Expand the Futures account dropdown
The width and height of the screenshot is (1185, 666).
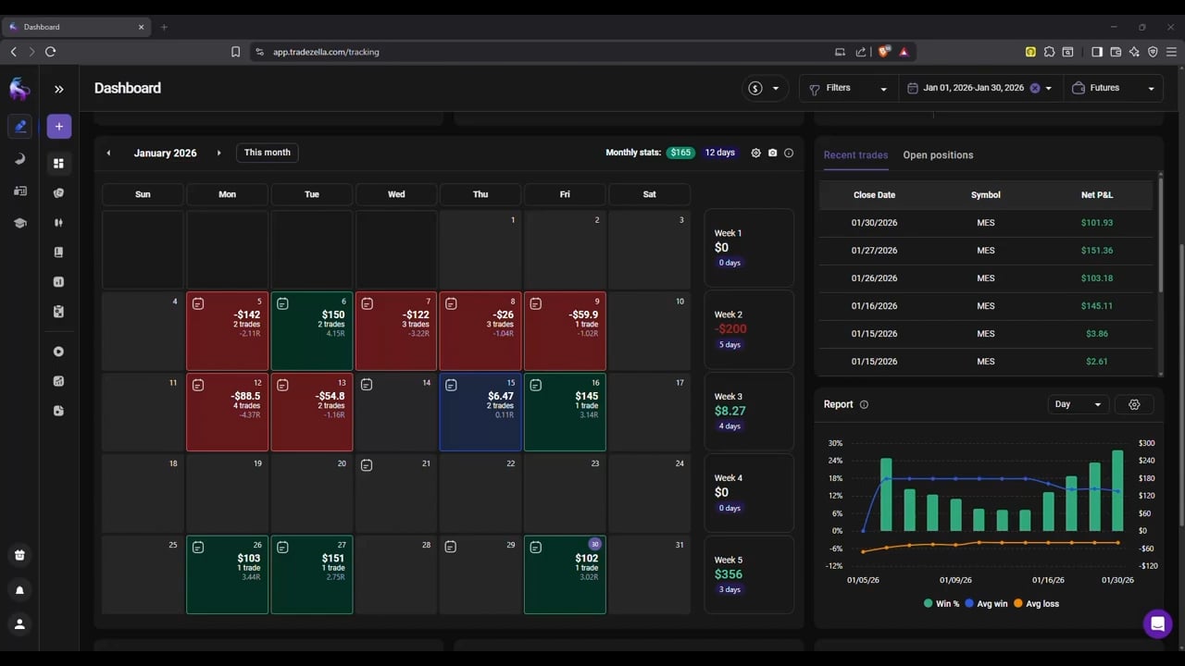click(1114, 88)
